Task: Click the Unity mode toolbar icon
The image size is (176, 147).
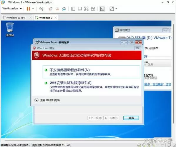Action: (x=93, y=9)
